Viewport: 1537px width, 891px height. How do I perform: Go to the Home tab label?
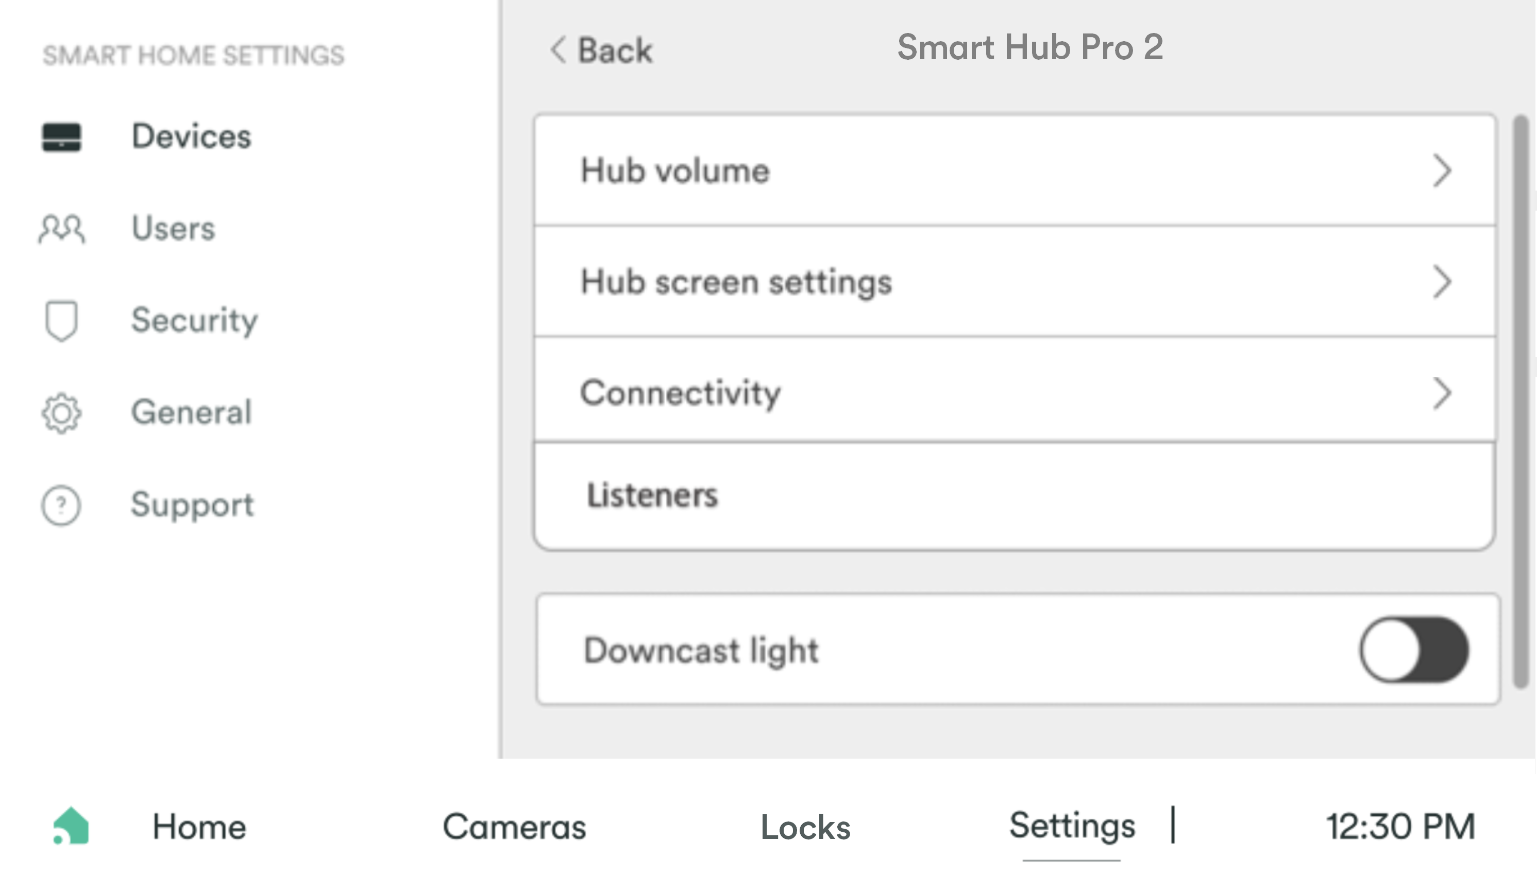tap(199, 827)
